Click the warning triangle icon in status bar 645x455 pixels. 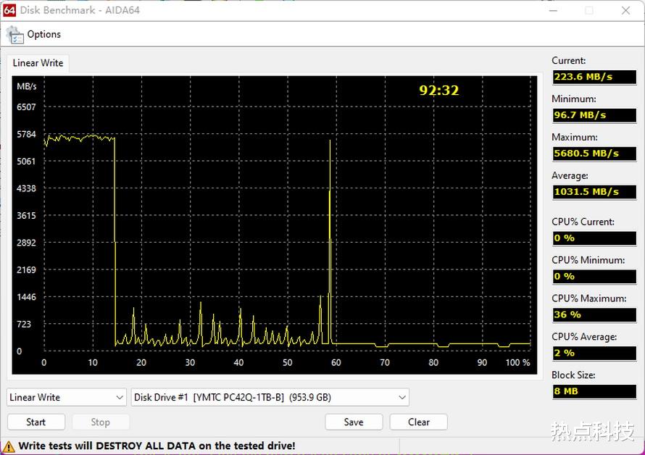click(9, 447)
